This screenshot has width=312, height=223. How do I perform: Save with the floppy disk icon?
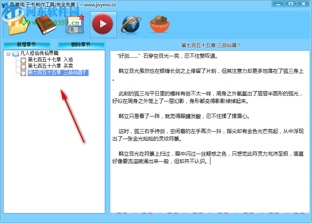coord(75,24)
